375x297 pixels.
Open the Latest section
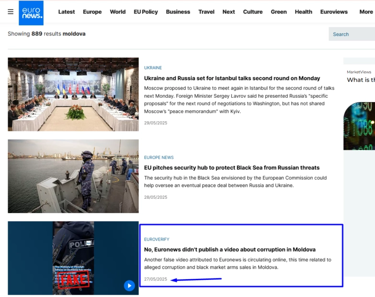[67, 11]
